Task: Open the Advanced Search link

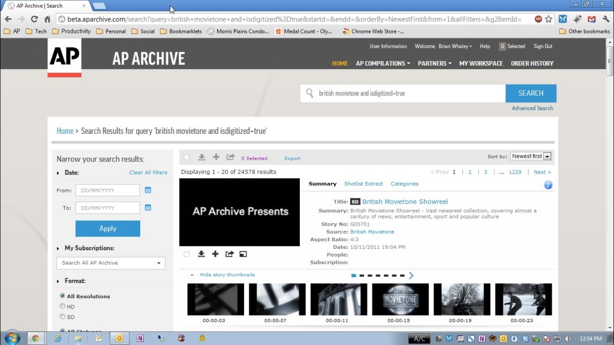Action: click(532, 108)
